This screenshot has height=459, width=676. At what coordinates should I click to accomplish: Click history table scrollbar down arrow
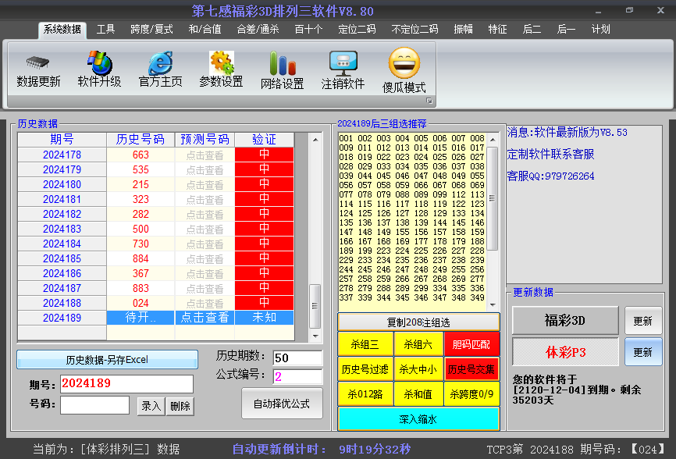click(x=315, y=336)
